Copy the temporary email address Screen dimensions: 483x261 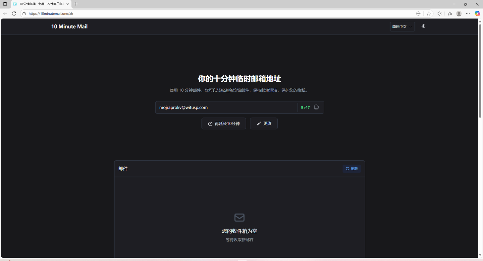tap(316, 107)
